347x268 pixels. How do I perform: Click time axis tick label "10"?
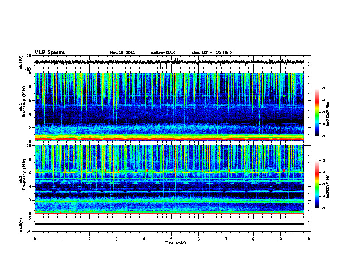click(x=308, y=239)
